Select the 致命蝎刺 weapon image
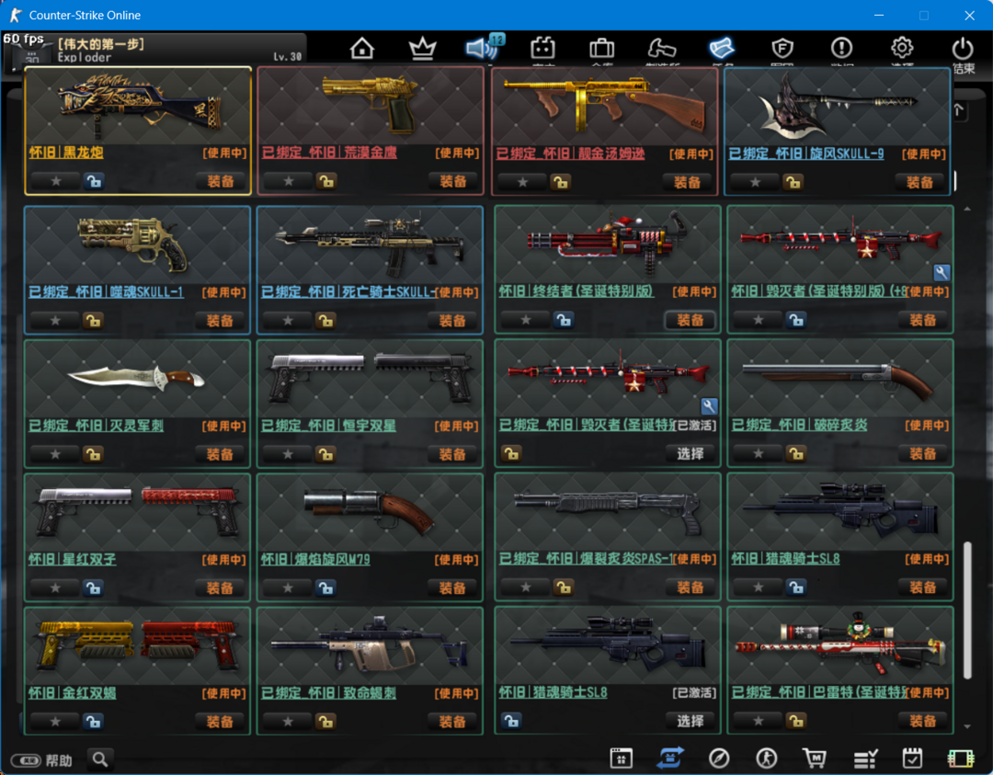 coord(370,645)
